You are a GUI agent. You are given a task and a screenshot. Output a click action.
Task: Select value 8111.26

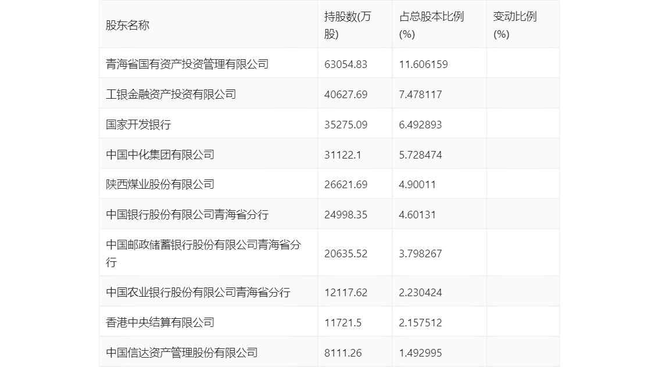click(x=342, y=352)
